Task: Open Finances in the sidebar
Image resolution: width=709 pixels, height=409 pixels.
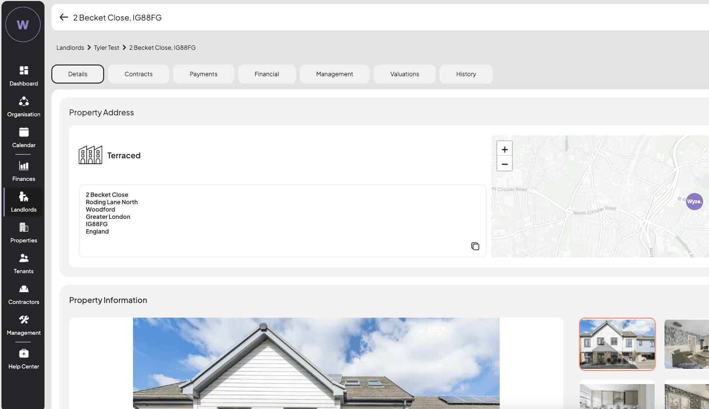Action: tap(23, 171)
